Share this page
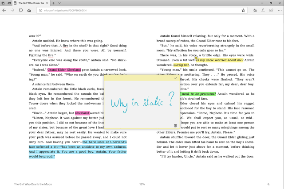Screen dimensions: 284x189 [x=271, y=10]
